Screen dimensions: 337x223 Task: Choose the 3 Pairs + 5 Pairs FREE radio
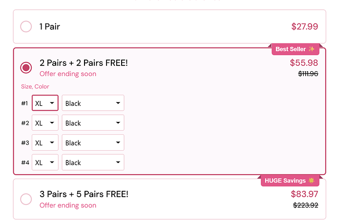pyautogui.click(x=26, y=199)
